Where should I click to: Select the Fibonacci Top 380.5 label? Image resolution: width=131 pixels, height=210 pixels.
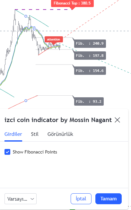click(x=72, y=3)
